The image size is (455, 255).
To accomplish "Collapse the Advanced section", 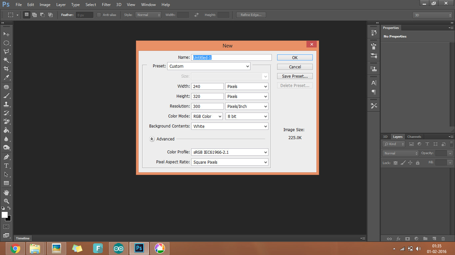I will [x=152, y=139].
